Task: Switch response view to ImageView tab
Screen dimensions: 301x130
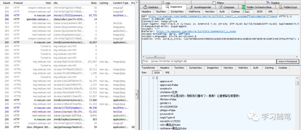Action: (x=212, y=67)
